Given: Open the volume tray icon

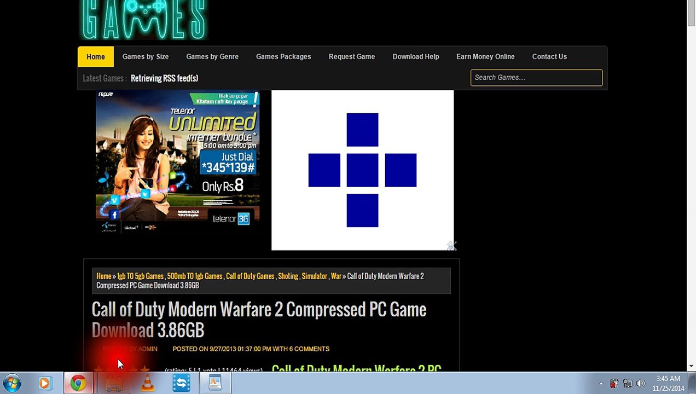Looking at the screenshot, I should coord(641,384).
